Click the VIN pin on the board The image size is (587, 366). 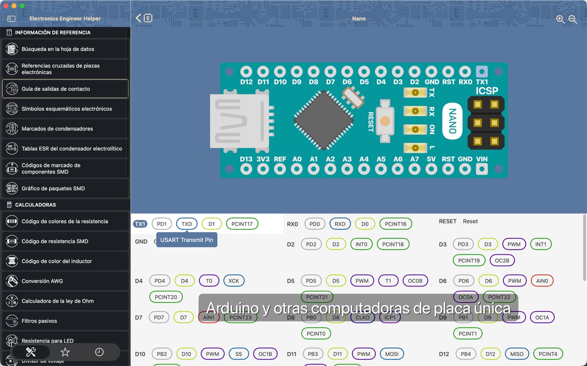[481, 169]
